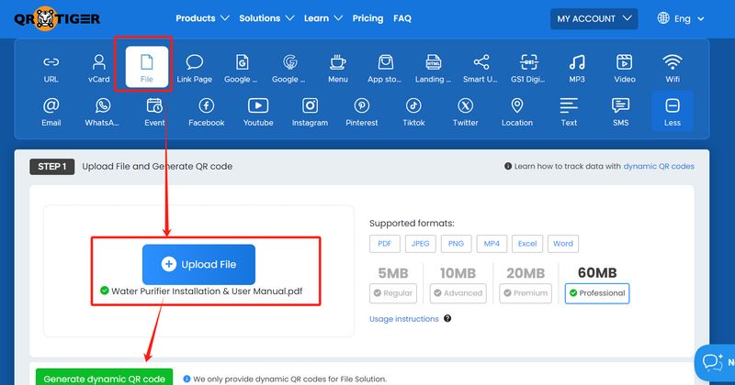The image size is (735, 385).
Task: Choose the MP3 QR code type
Action: coord(577,69)
